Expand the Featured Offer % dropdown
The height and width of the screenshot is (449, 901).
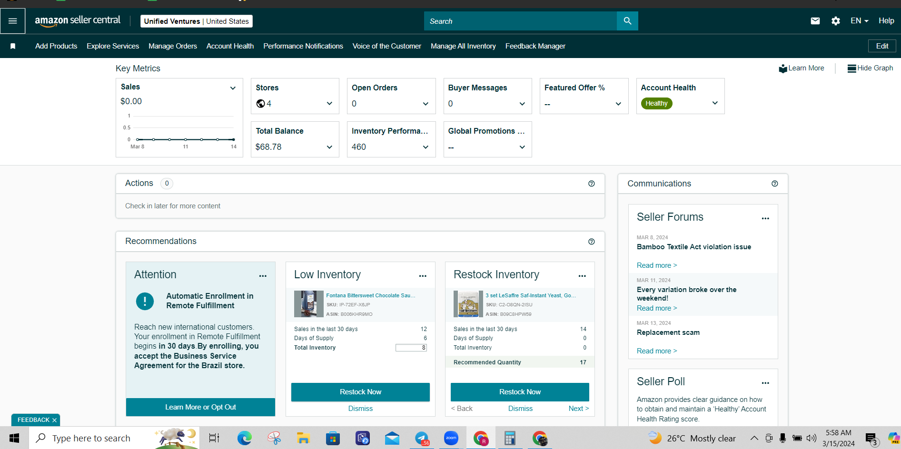point(618,104)
